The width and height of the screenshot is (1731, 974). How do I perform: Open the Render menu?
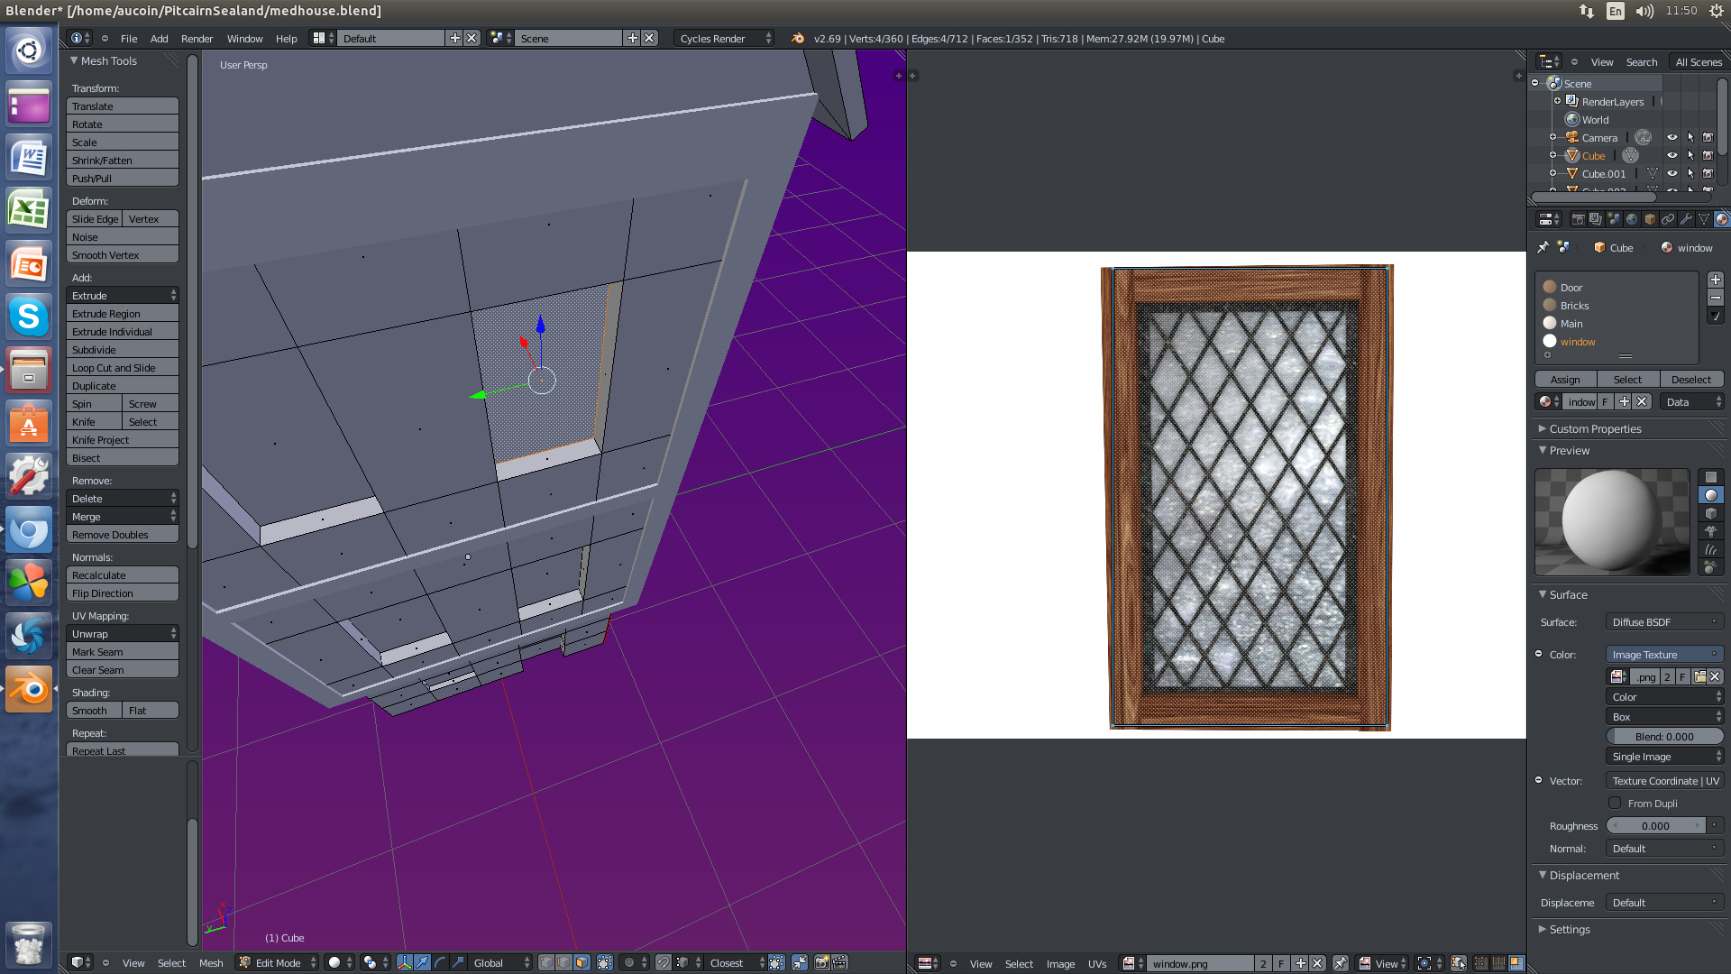(197, 39)
